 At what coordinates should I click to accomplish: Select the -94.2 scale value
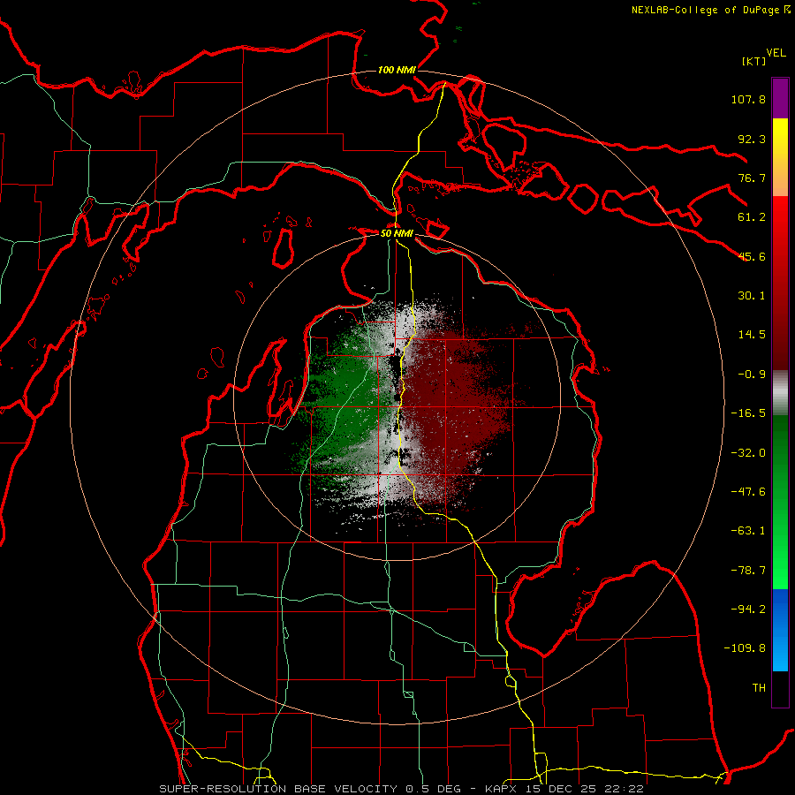pos(748,609)
